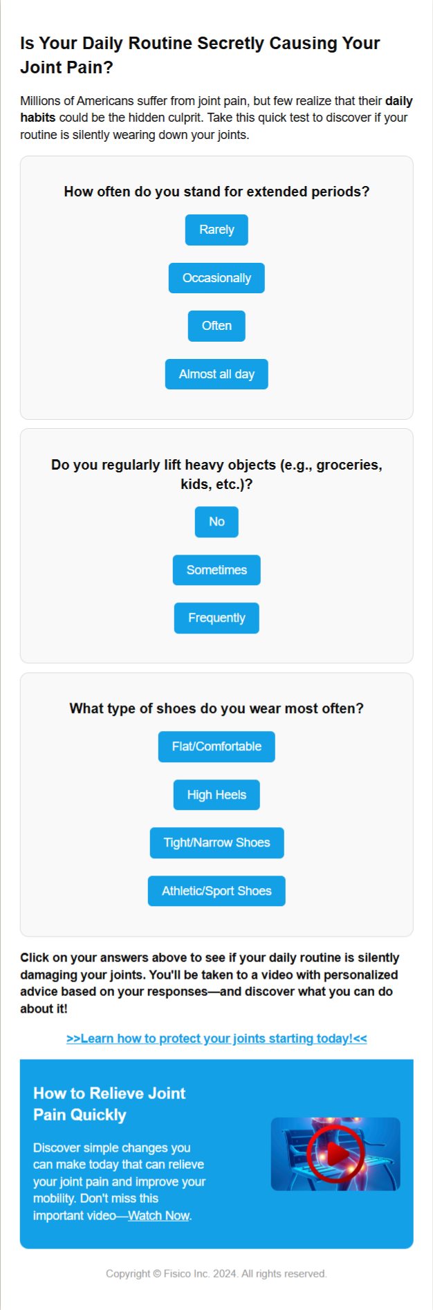Pick "Often" for standing question
Image resolution: width=433 pixels, height=1310 pixels.
coord(217,326)
